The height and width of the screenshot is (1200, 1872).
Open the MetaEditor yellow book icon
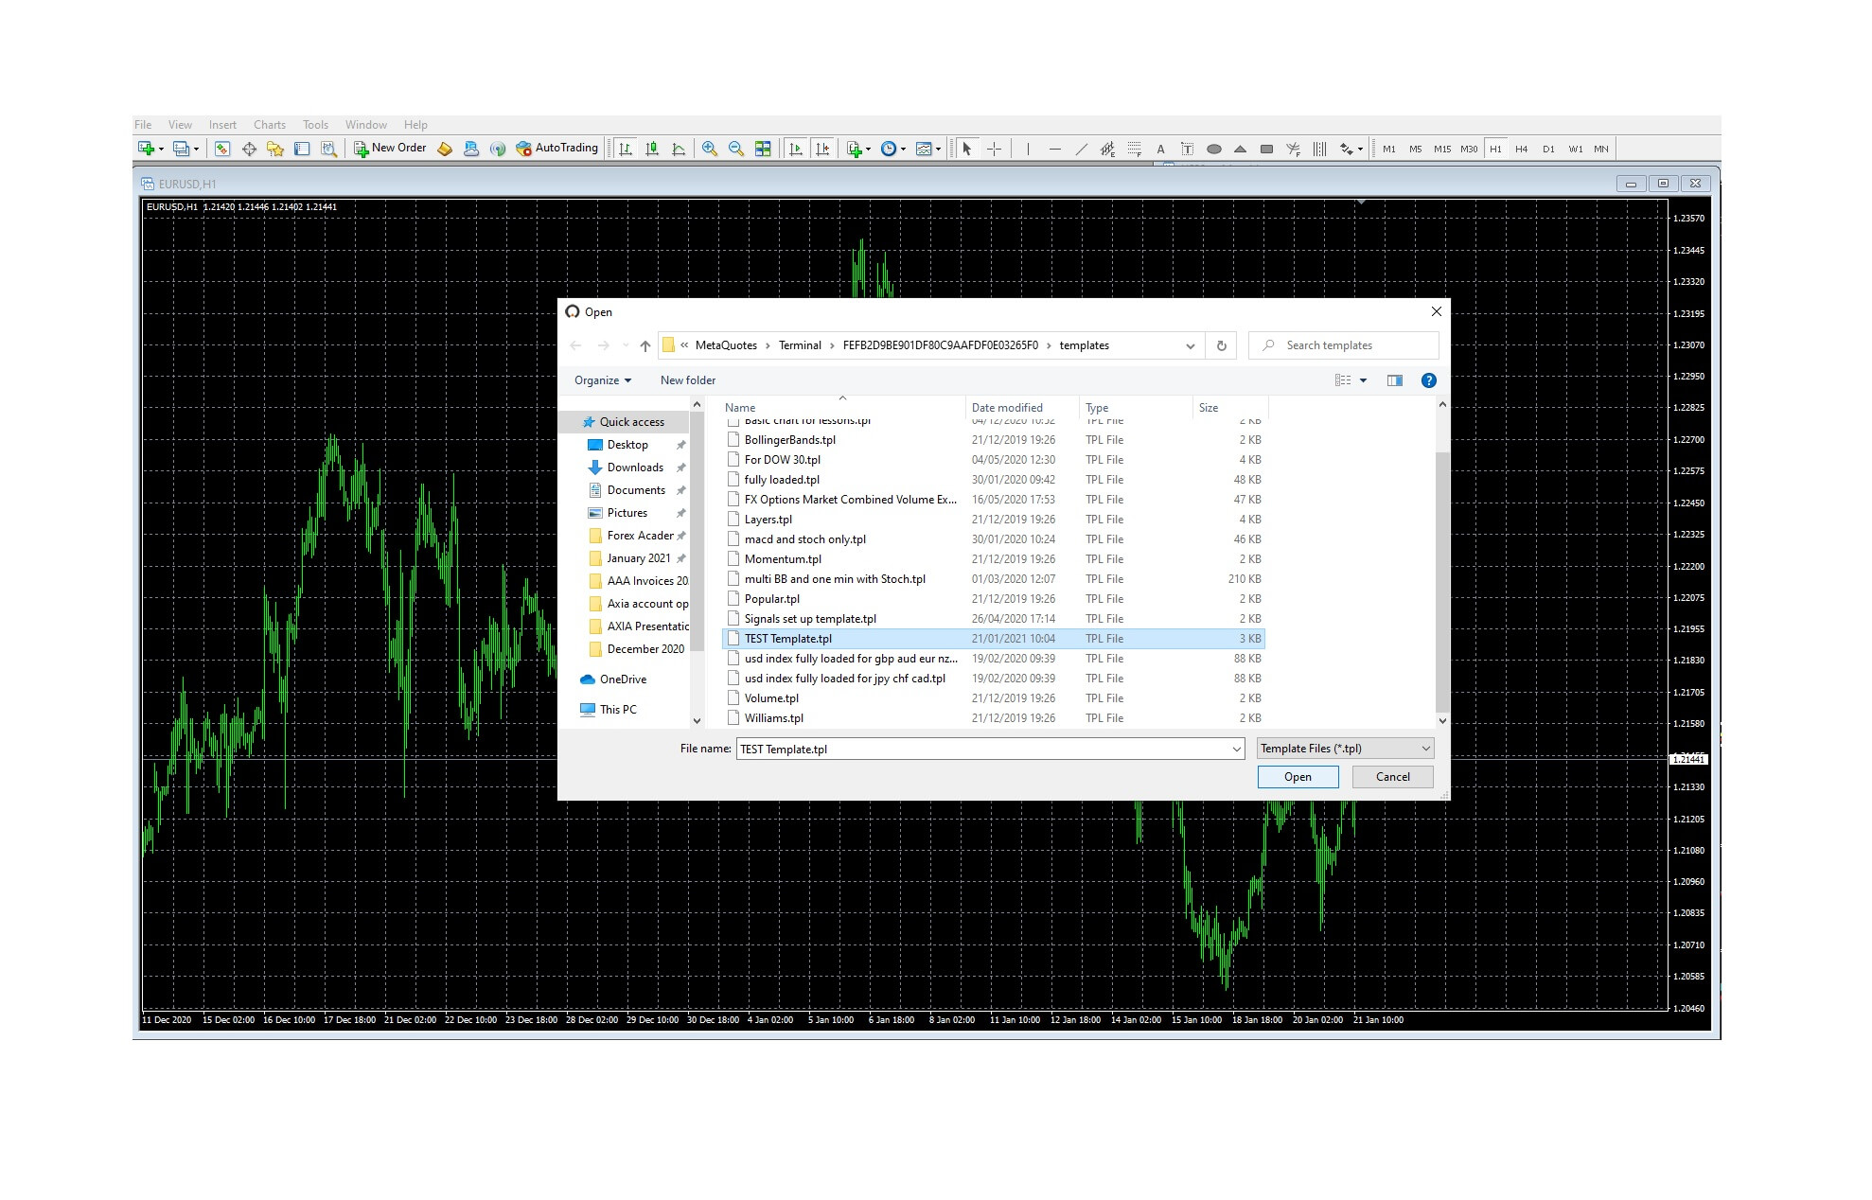coord(445,149)
